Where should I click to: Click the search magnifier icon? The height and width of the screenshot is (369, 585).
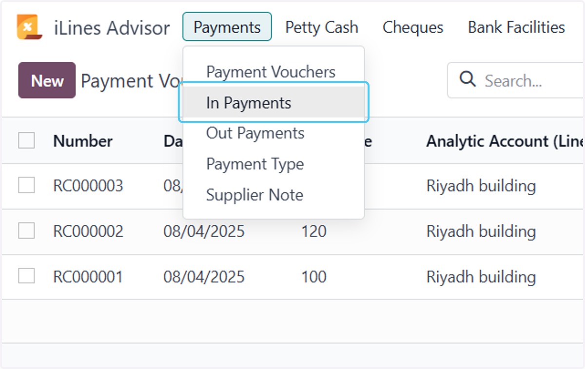pyautogui.click(x=468, y=80)
